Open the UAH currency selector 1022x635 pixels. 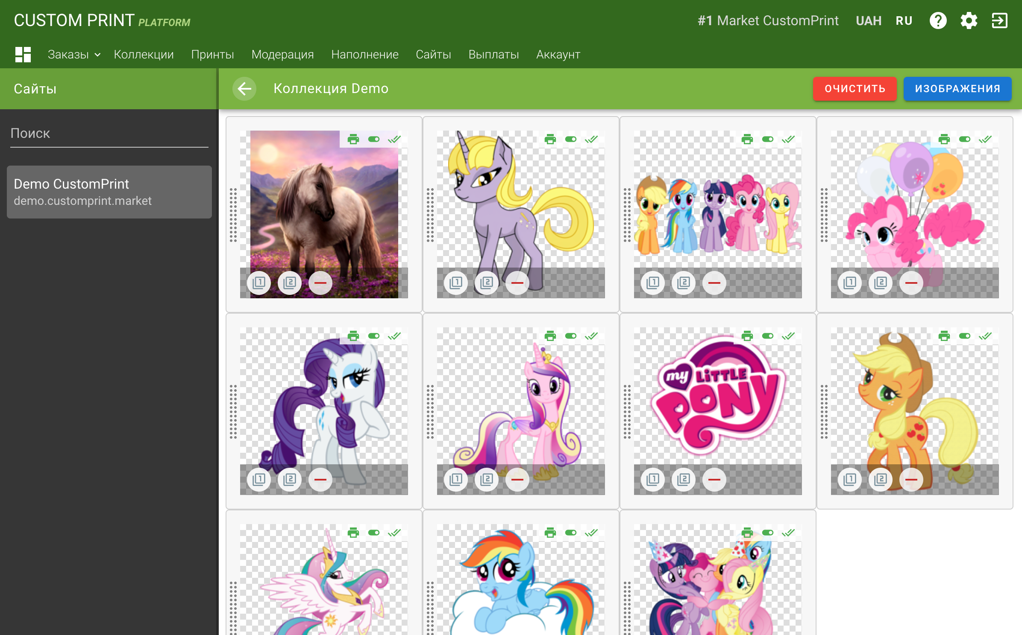869,20
